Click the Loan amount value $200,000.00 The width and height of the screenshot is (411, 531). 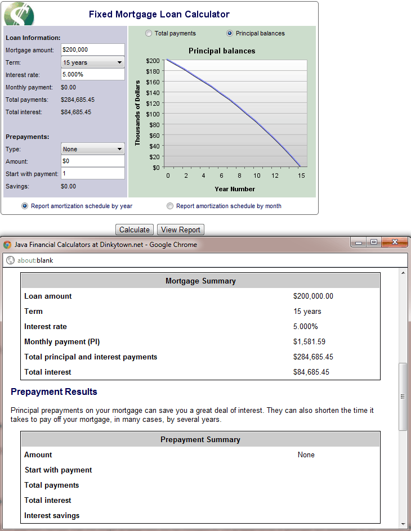(x=313, y=296)
